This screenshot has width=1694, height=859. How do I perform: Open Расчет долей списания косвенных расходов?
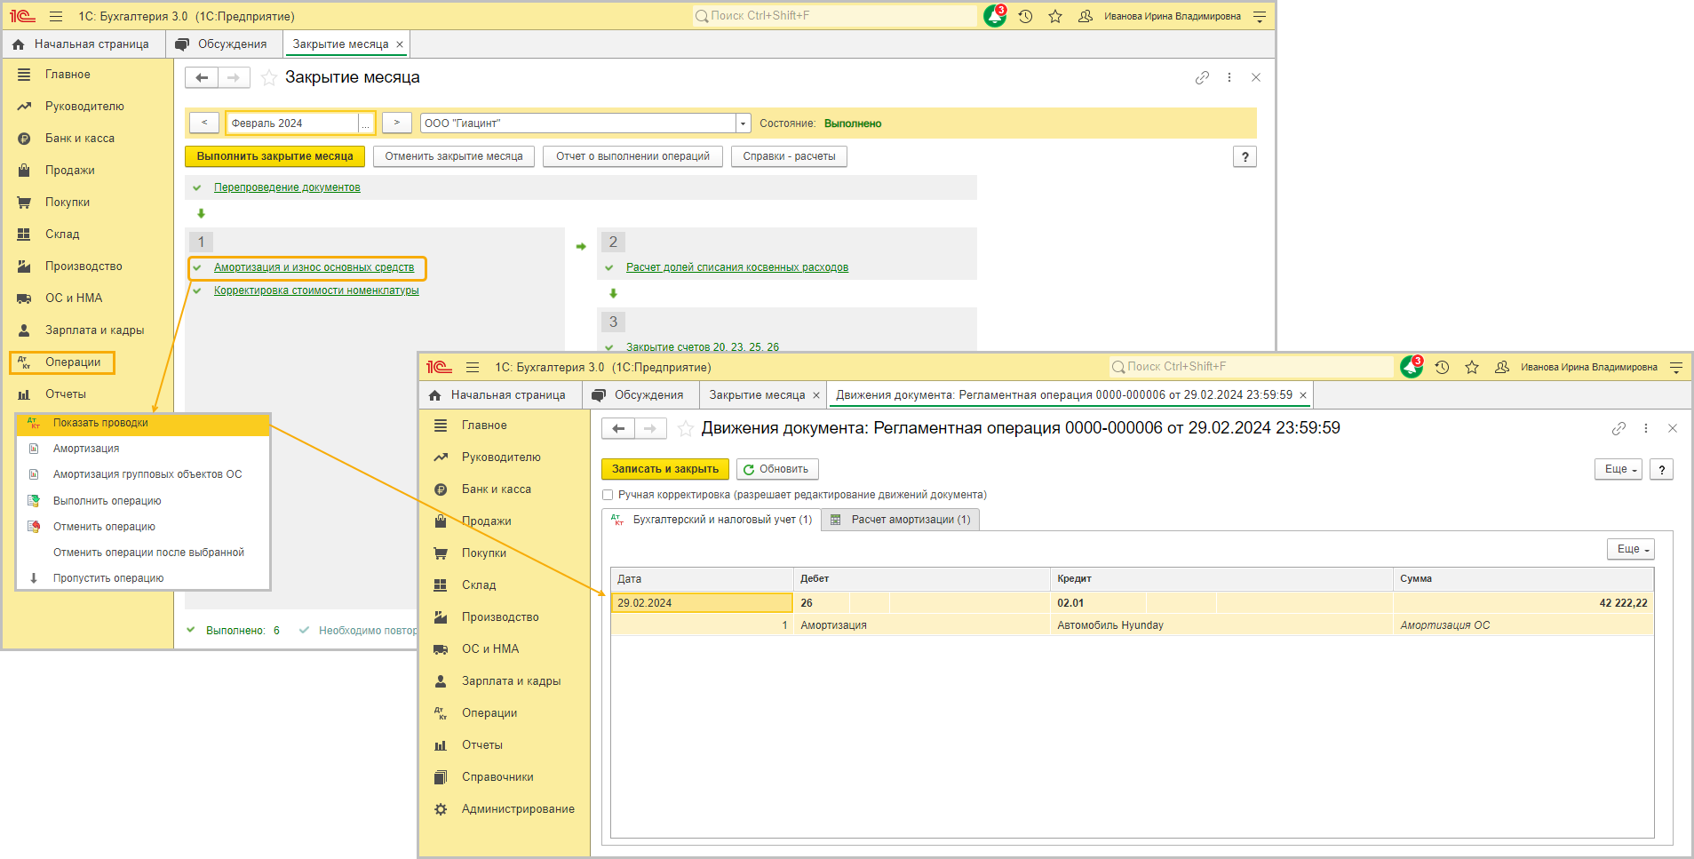(x=737, y=267)
